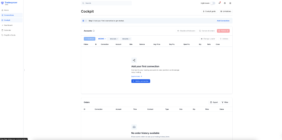This screenshot has width=282, height=140.
Task: Open the Limitations page
Action: tap(226, 11)
